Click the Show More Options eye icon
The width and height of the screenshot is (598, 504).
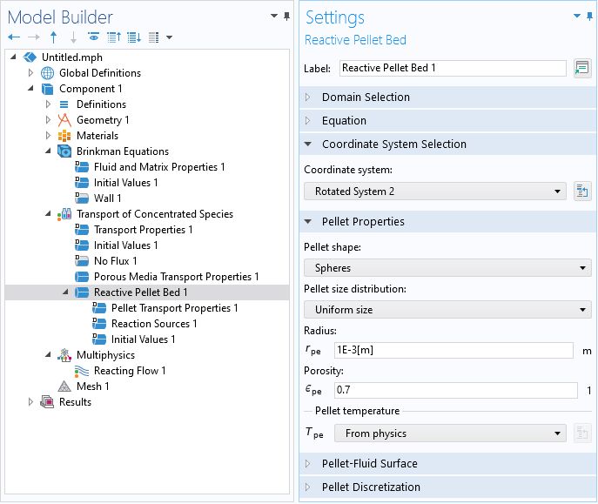[93, 37]
